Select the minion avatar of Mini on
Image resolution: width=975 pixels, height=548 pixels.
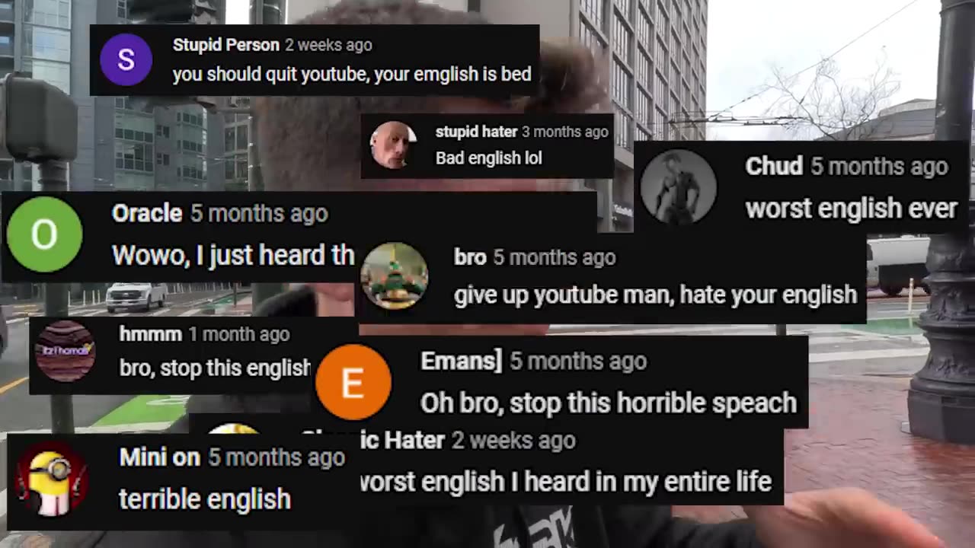click(x=52, y=479)
